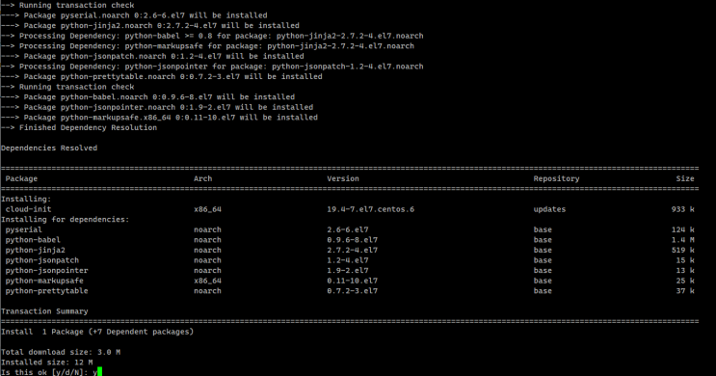Click version '2.7.2-4.el7' of python-jinja2
Image resolution: width=716 pixels, height=376 pixels.
pos(352,250)
